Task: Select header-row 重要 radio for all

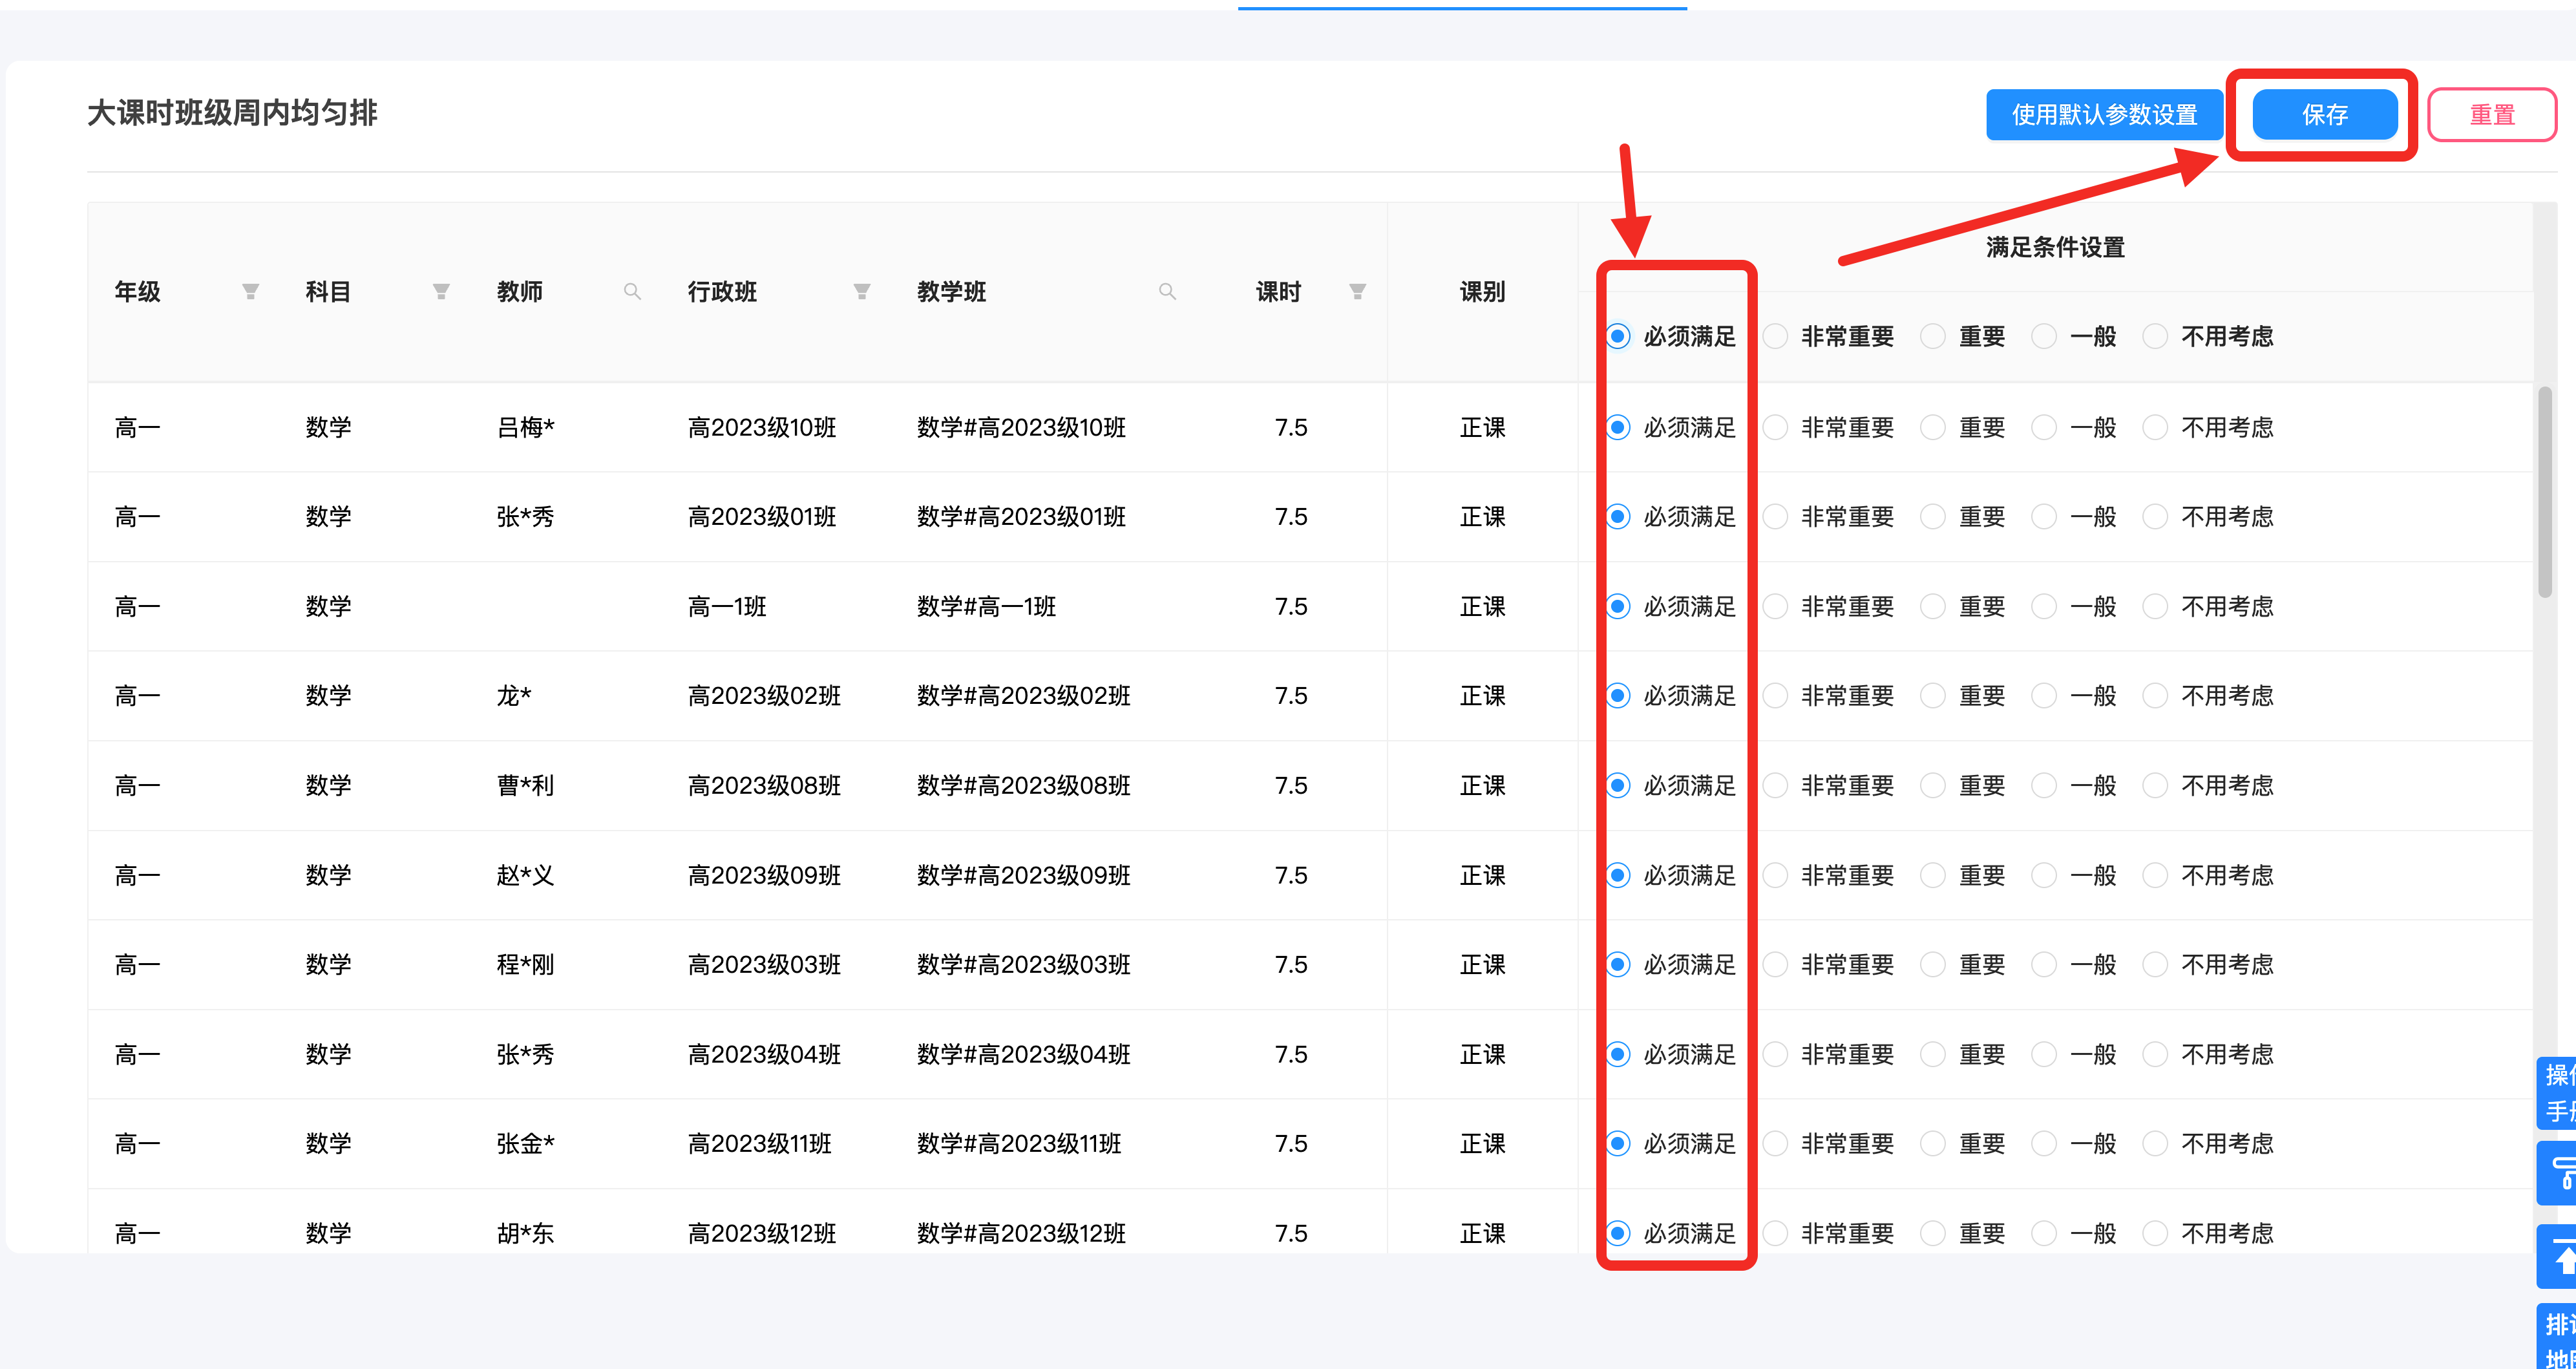Action: pos(1933,336)
